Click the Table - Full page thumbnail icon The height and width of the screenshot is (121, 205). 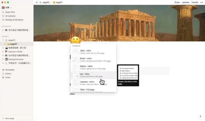[x=76, y=90]
